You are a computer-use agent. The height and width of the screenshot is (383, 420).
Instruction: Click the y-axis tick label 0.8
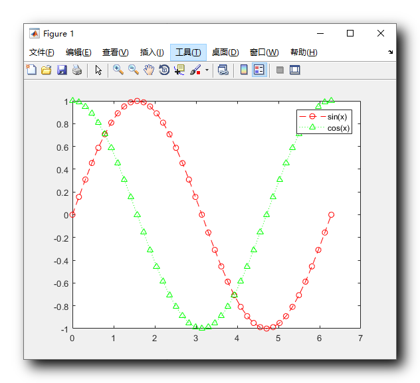click(x=62, y=124)
